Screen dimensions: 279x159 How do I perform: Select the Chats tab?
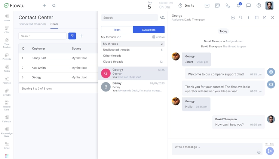[x=54, y=24]
